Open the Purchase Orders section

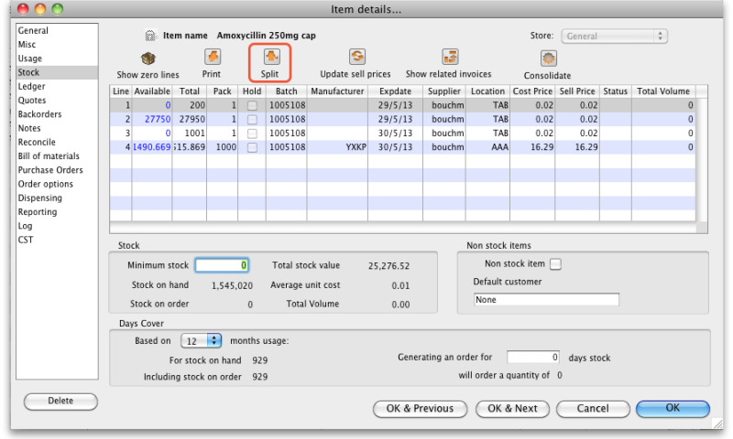coord(50,170)
